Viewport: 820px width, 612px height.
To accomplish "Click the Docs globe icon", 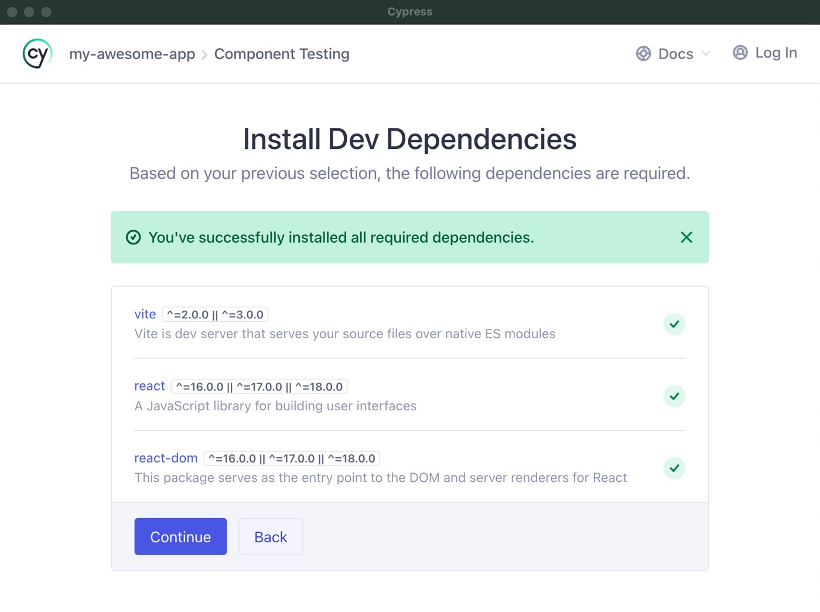I will coord(643,53).
